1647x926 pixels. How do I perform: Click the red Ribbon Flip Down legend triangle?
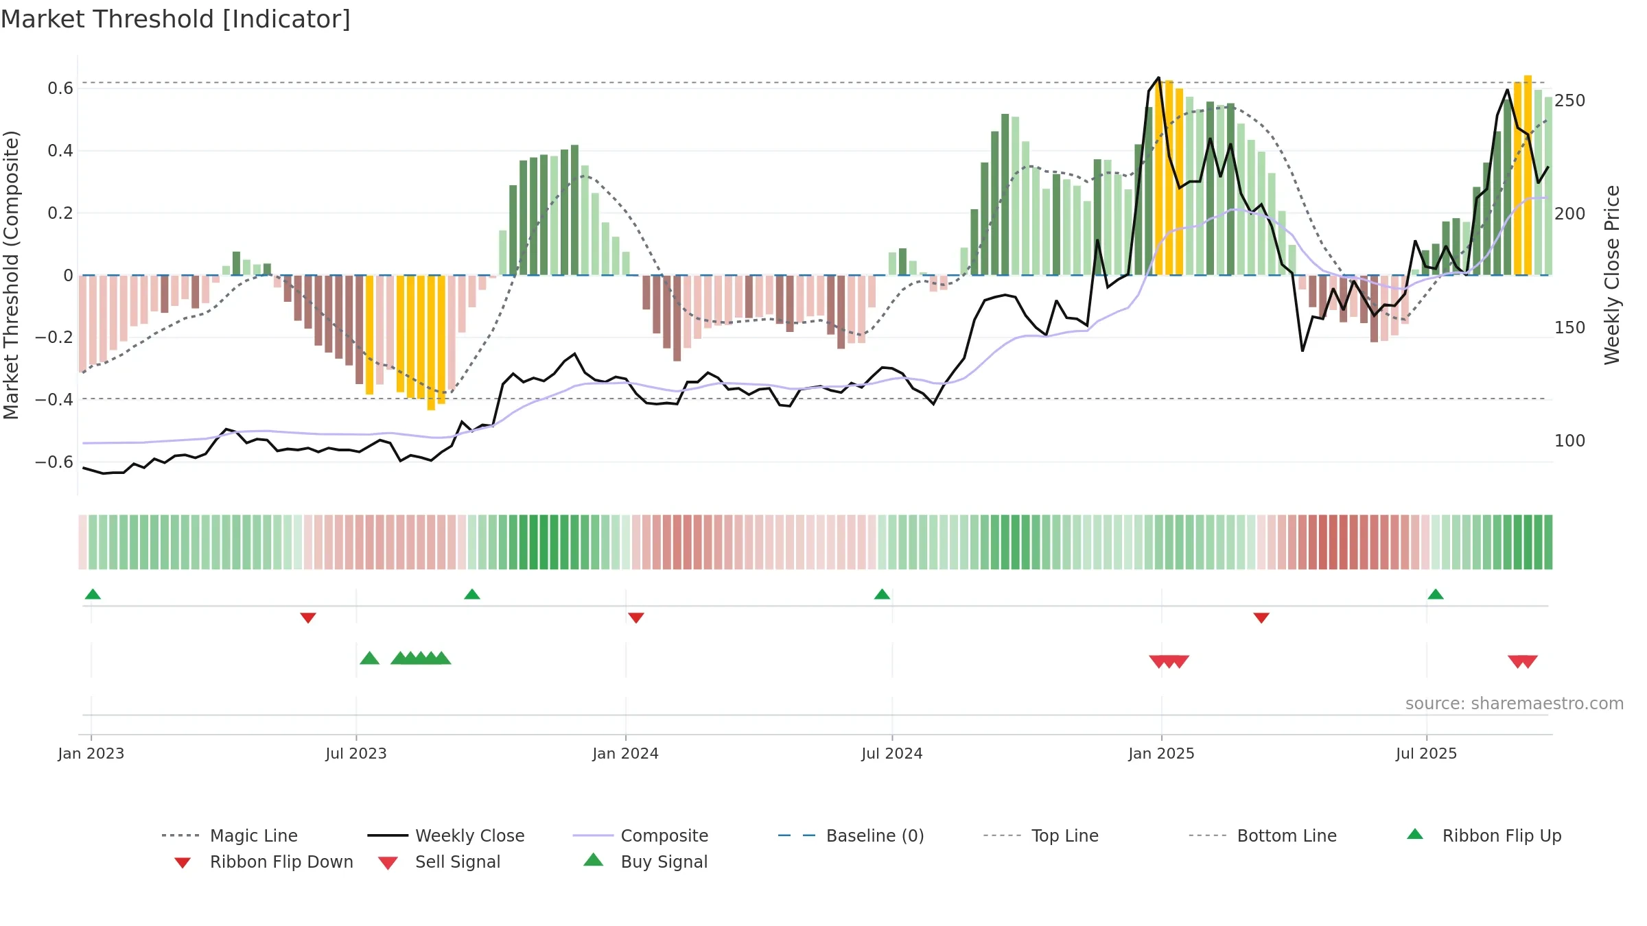pos(183,863)
